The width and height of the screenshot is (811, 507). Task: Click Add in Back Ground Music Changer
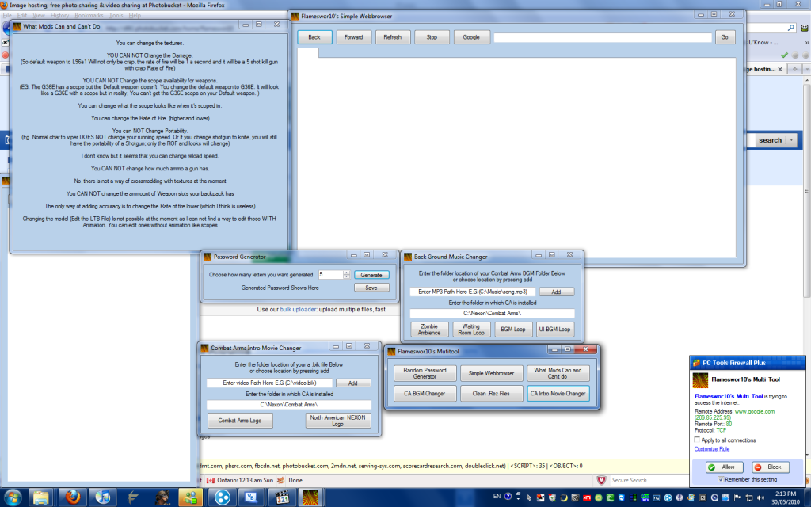point(556,292)
